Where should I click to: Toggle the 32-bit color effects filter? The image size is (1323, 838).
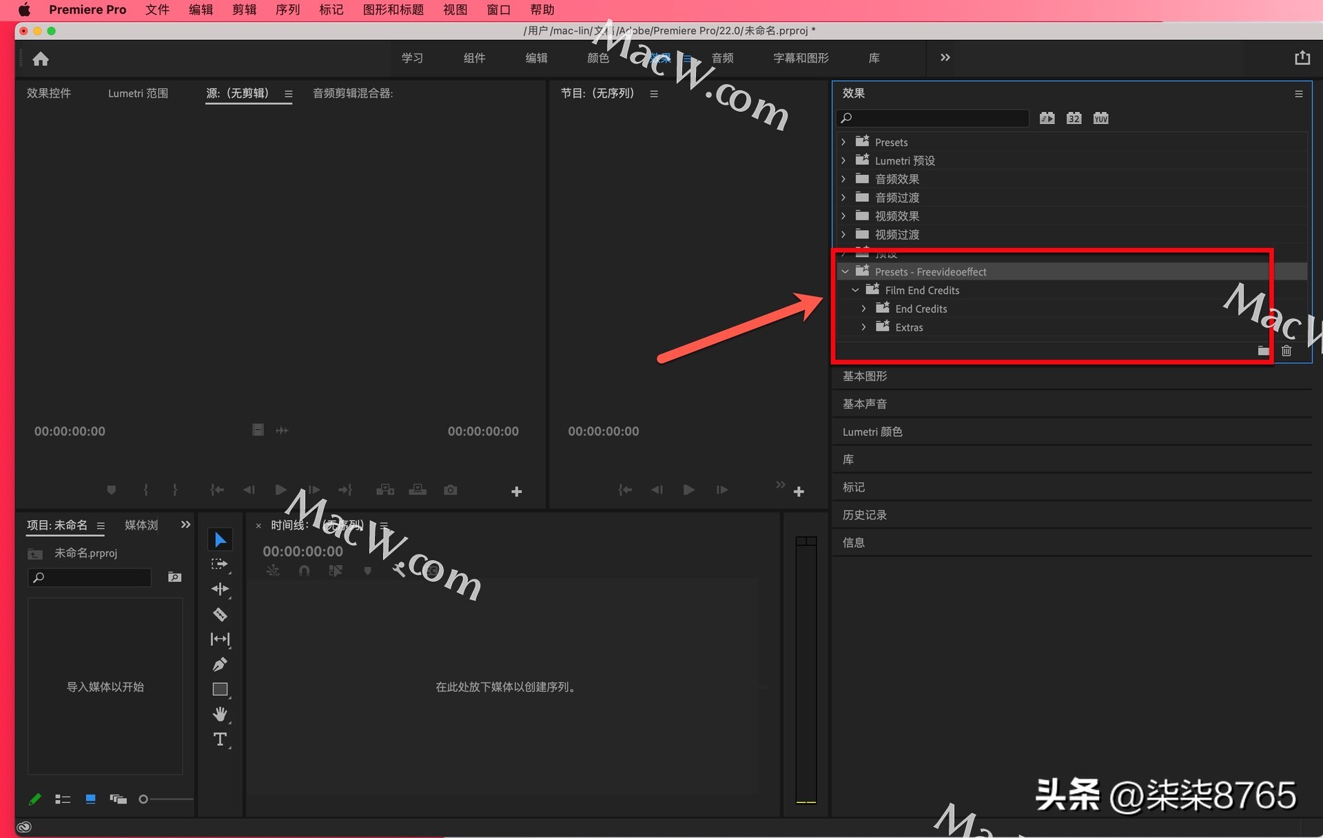[x=1074, y=119]
